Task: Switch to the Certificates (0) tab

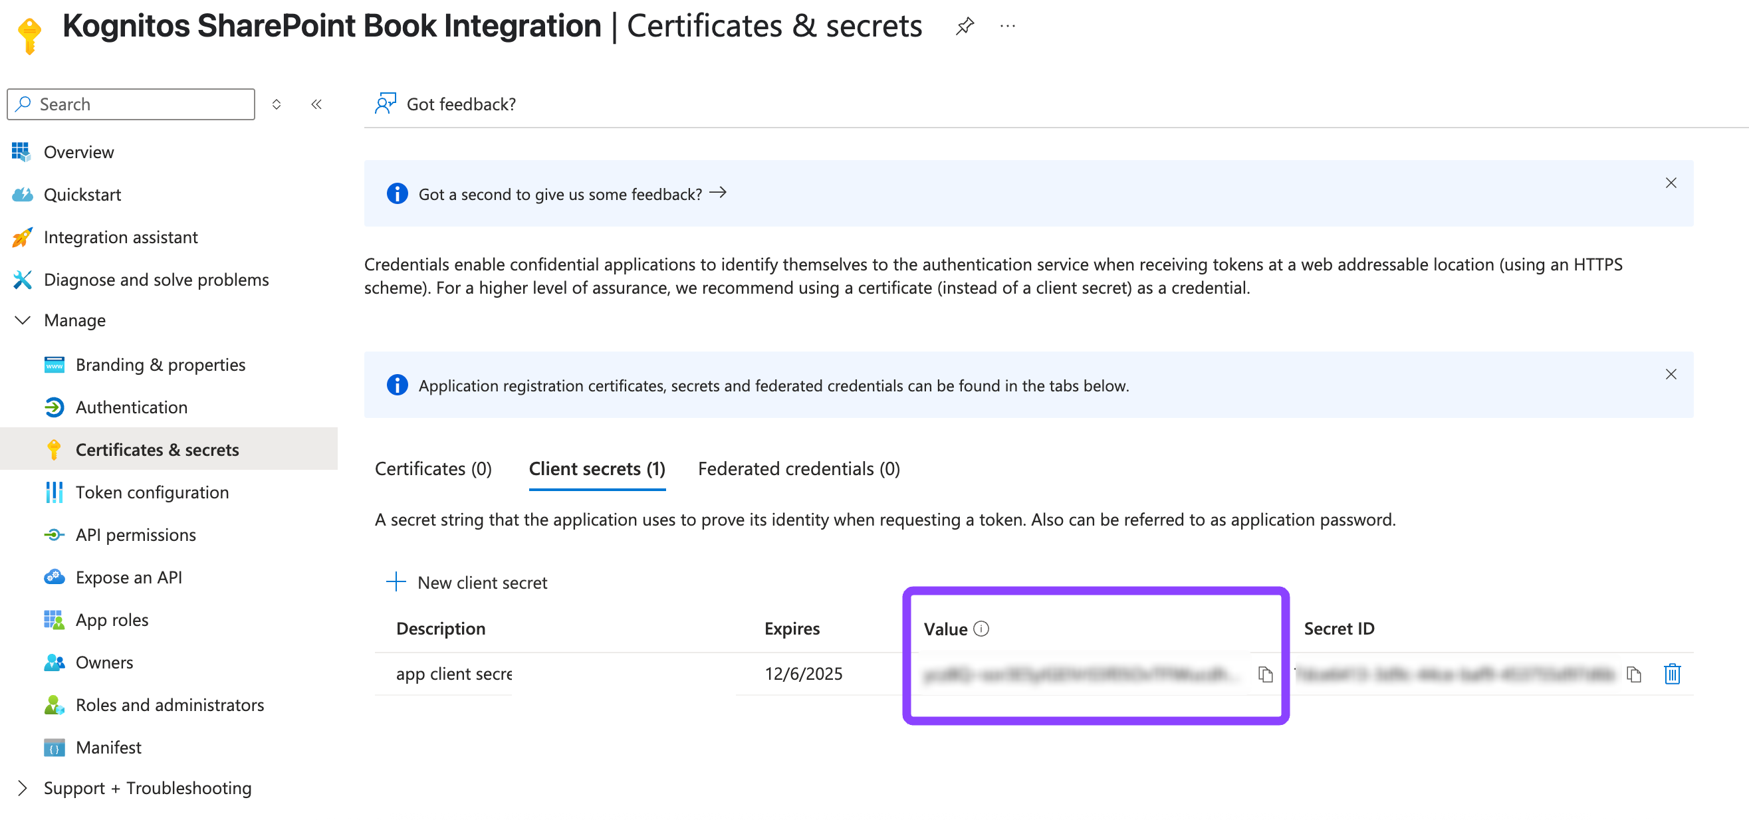Action: [433, 468]
